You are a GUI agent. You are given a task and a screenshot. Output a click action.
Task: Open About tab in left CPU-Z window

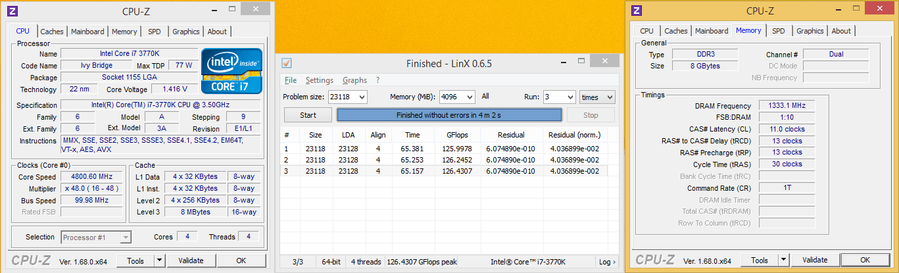(x=217, y=32)
